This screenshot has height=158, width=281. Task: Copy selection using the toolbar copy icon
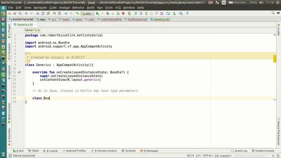(x=43, y=14)
